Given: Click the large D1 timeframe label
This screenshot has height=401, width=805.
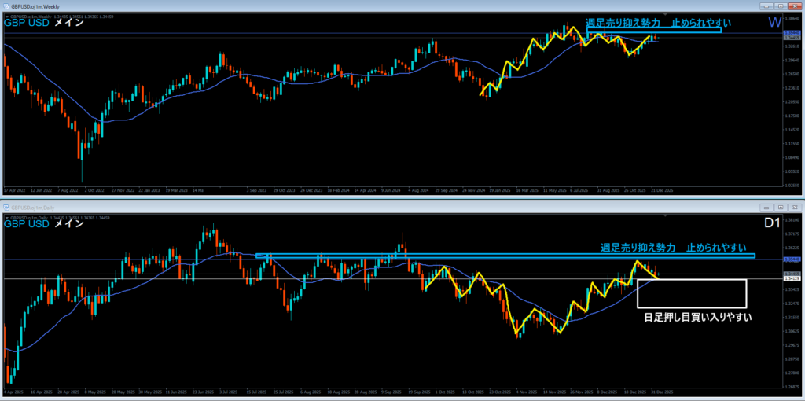Looking at the screenshot, I should (x=772, y=223).
